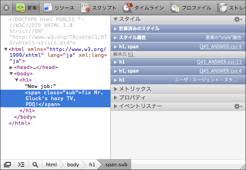Show the console with bottom bar button
246x170 pixels.
[21, 165]
